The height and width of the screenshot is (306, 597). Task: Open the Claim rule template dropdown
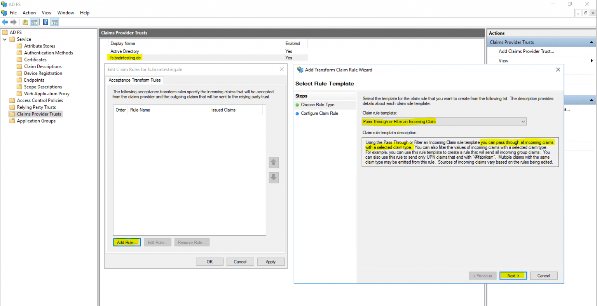(523, 122)
